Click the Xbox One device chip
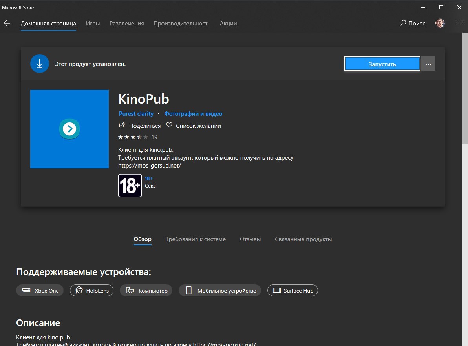The height and width of the screenshot is (346, 468). [40, 291]
